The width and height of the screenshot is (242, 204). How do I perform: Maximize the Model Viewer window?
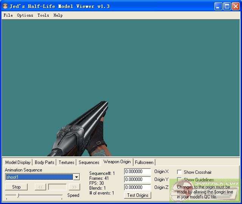(227, 6)
